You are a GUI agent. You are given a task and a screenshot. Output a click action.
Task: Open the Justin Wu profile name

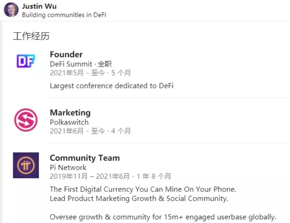coord(39,7)
